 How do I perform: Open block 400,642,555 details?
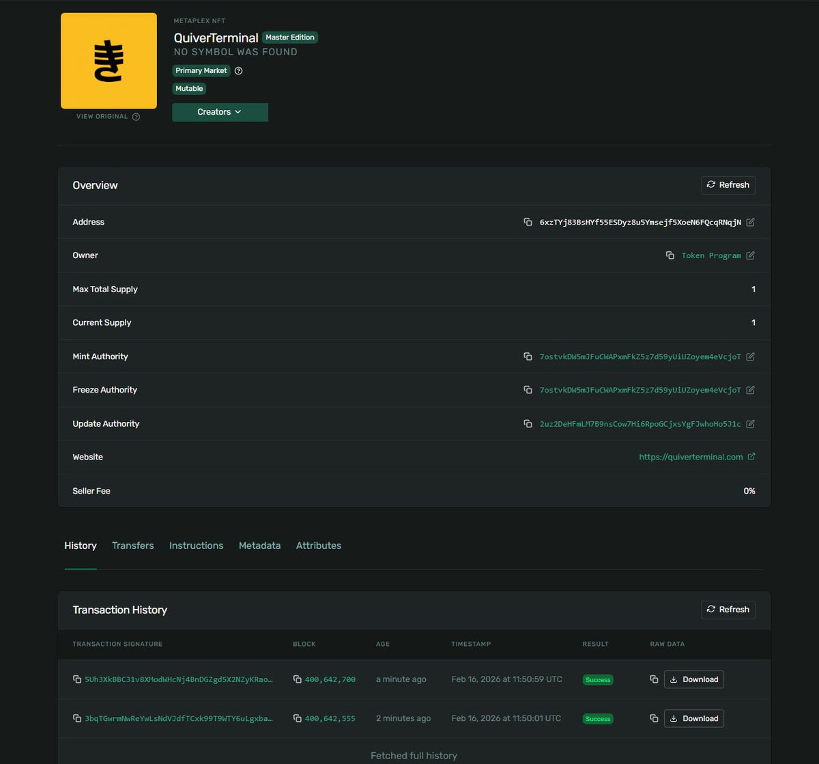tap(330, 718)
